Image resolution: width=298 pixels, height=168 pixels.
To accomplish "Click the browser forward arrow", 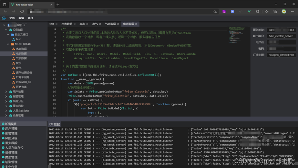I will pos(14,11).
